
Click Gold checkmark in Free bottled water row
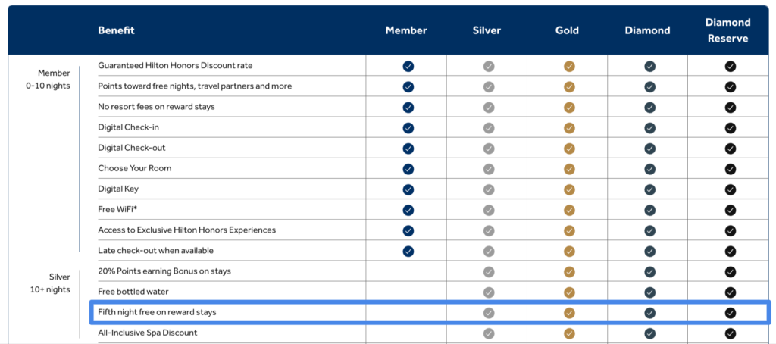coord(569,292)
